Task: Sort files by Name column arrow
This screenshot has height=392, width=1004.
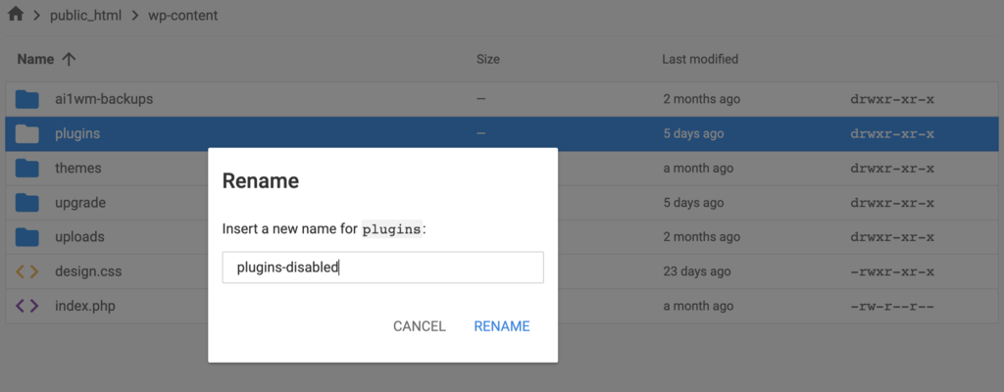Action: point(68,59)
